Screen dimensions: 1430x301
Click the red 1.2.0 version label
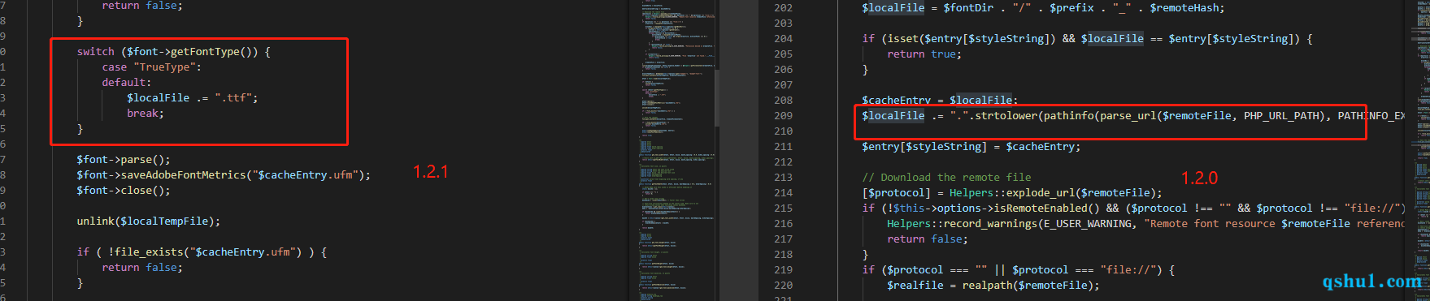1199,178
